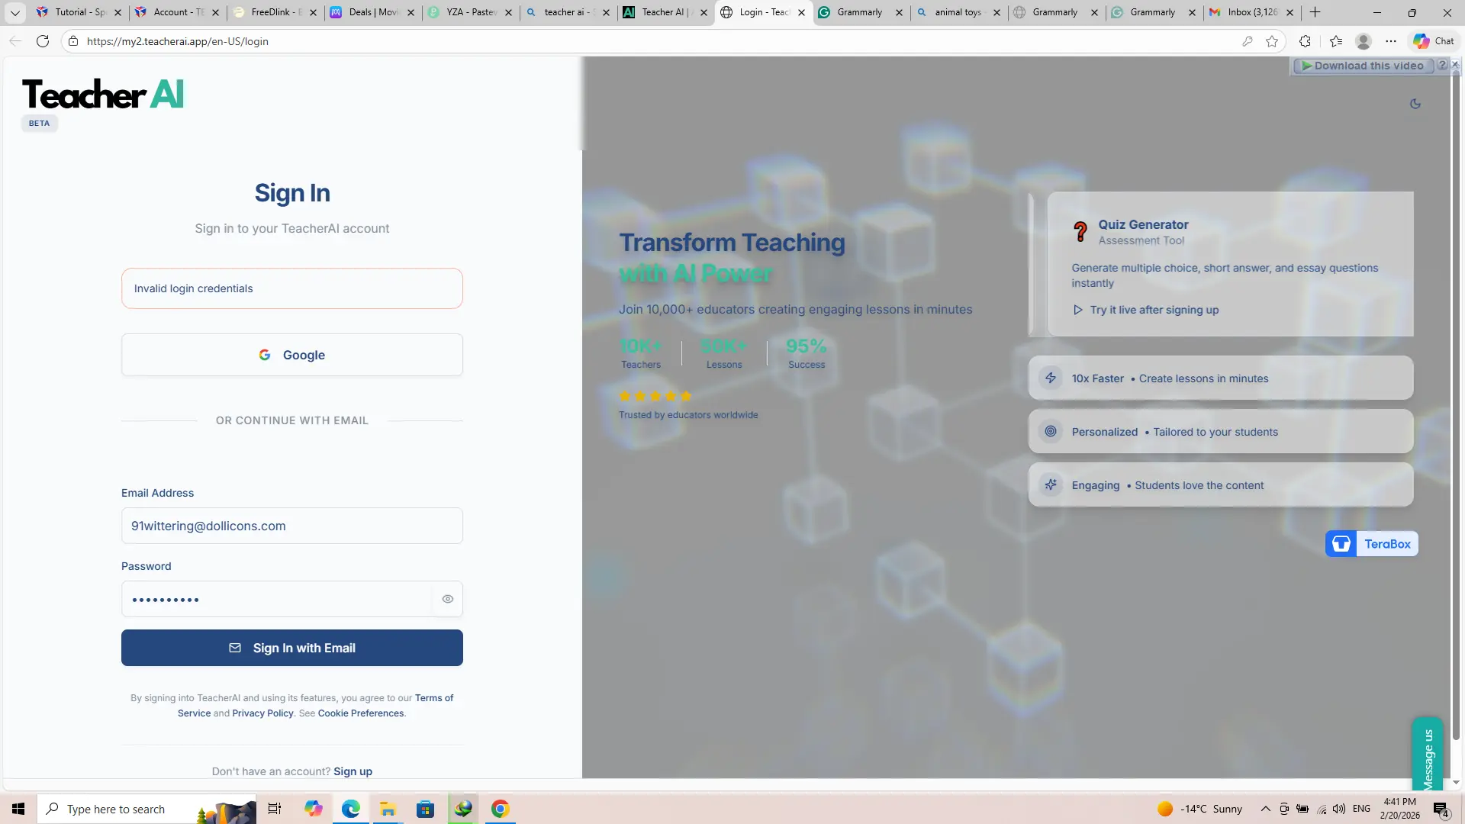The width and height of the screenshot is (1465, 824).
Task: Open the Sign up link
Action: [x=353, y=771]
